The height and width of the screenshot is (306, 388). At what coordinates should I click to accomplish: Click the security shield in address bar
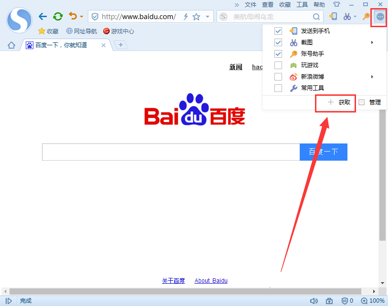[95, 17]
